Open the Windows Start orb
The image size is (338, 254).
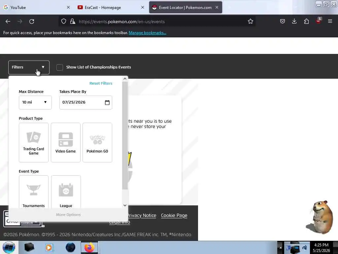pos(9,247)
